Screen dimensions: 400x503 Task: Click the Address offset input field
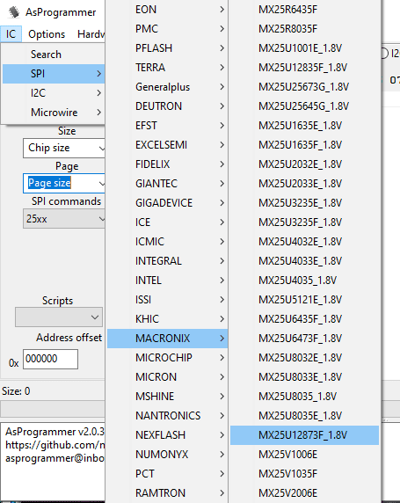pyautogui.click(x=50, y=359)
